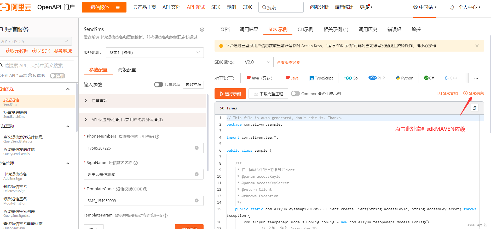Open API 文档 in the top navigation
This screenshot has width=491, height=229.
(171, 7)
